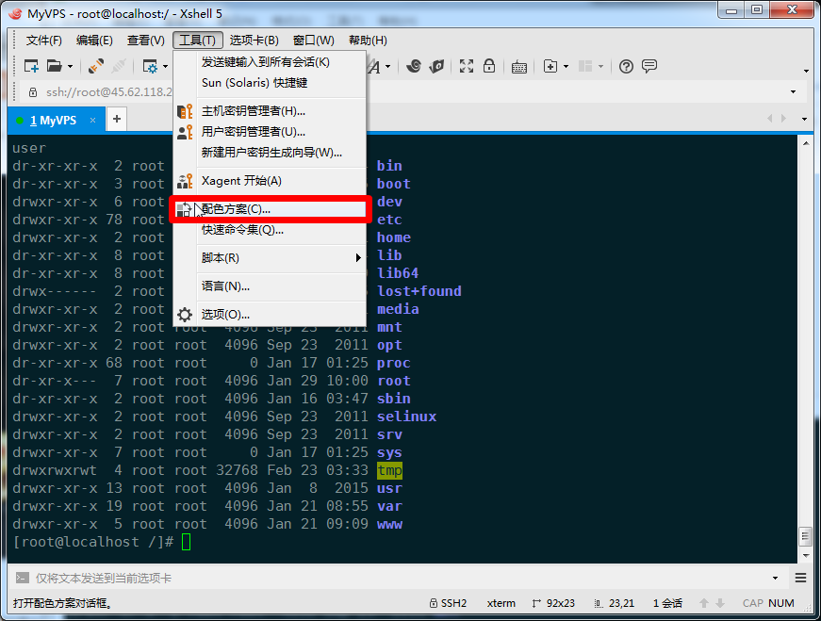Click the host key manager icon
Image resolution: width=821 pixels, height=621 pixels.
(185, 111)
